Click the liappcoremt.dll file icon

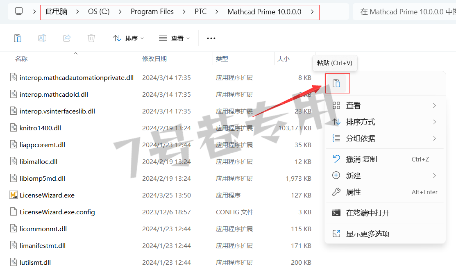14,145
